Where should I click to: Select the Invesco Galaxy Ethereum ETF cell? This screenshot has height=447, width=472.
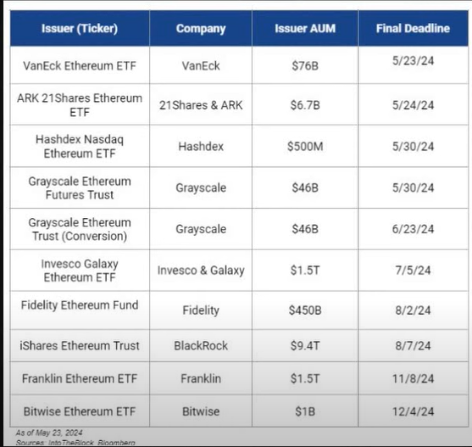click(x=80, y=271)
